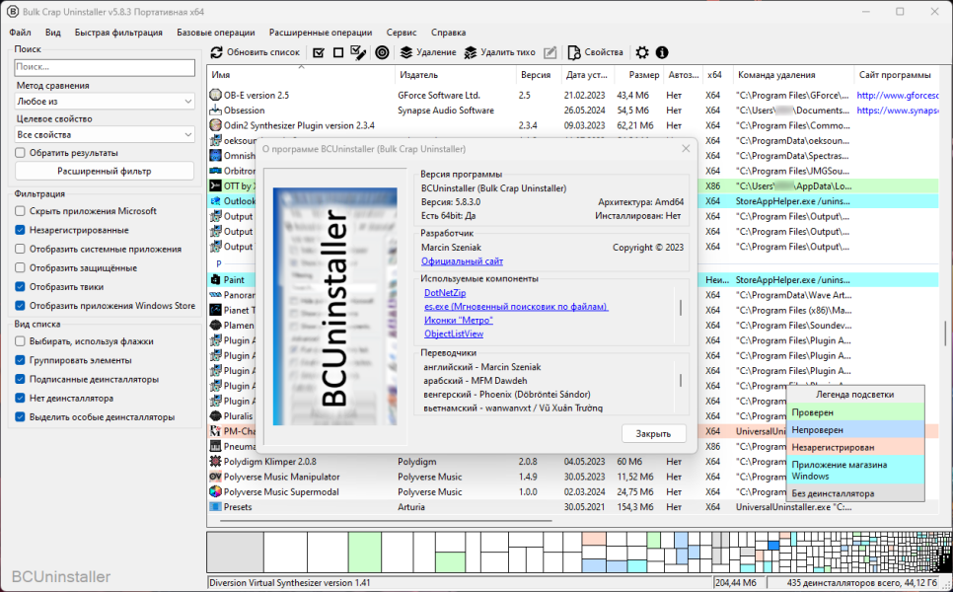Click the edit pencil toolbar icon
Viewport: 953px width, 592px height.
point(550,53)
